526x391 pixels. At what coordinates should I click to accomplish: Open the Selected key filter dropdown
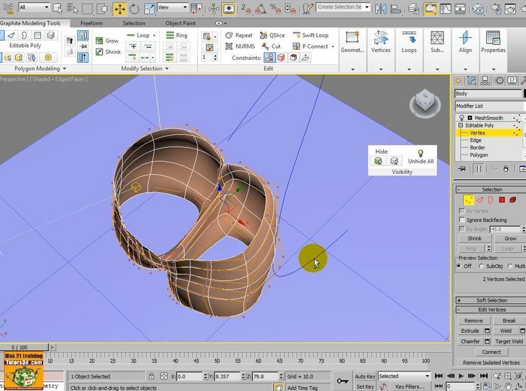point(404,376)
